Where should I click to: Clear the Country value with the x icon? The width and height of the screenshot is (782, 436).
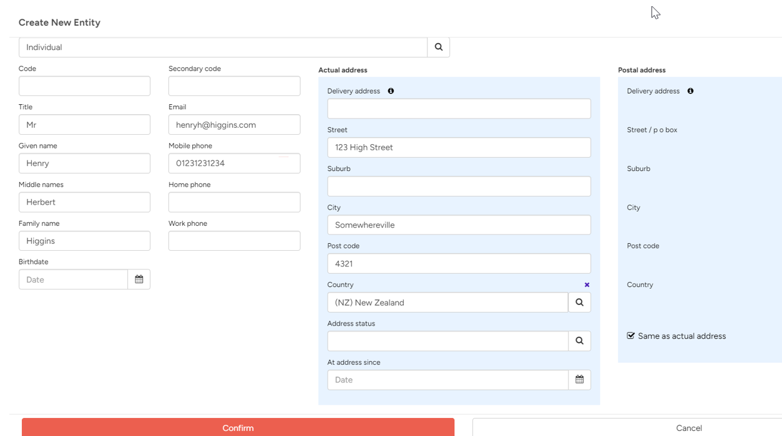point(587,285)
